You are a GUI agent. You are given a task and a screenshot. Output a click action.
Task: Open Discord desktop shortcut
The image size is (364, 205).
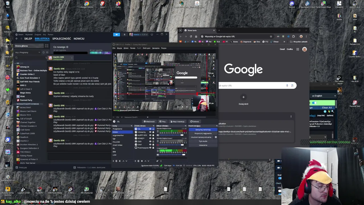pyautogui.click(x=292, y=5)
